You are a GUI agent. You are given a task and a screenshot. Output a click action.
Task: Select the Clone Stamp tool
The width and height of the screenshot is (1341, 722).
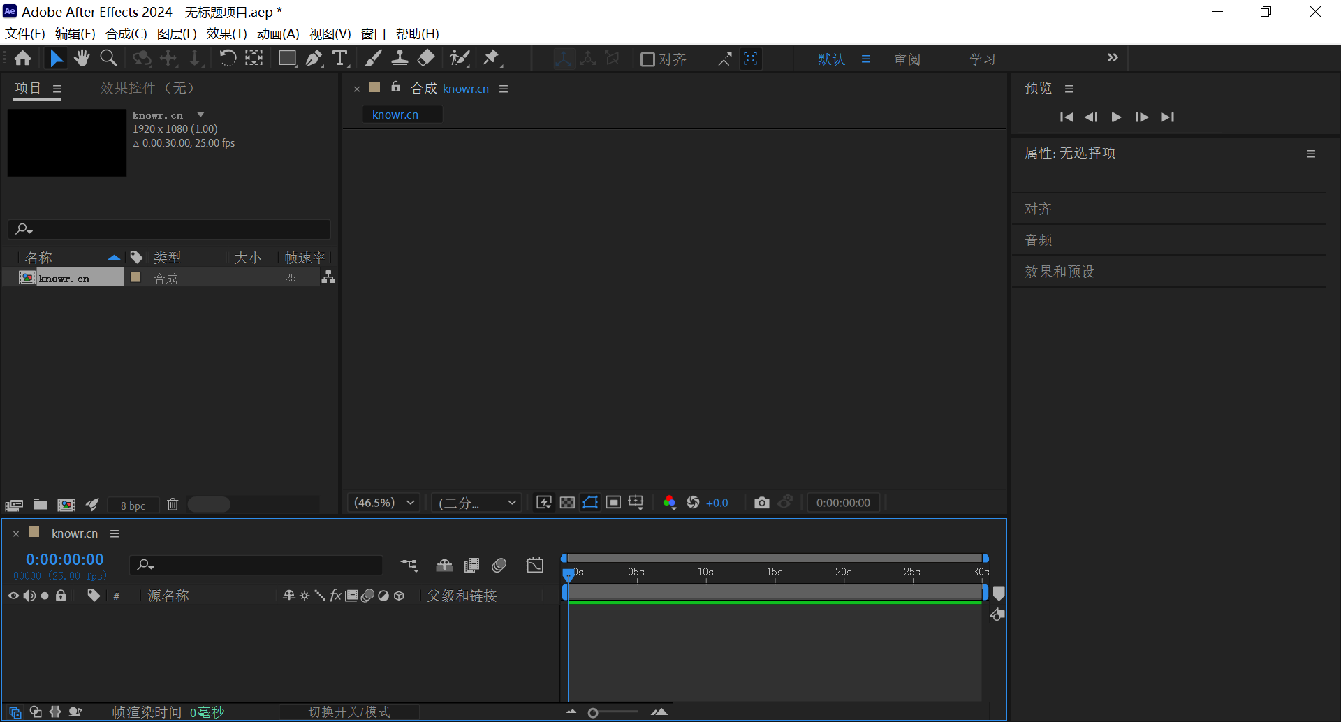coord(400,59)
